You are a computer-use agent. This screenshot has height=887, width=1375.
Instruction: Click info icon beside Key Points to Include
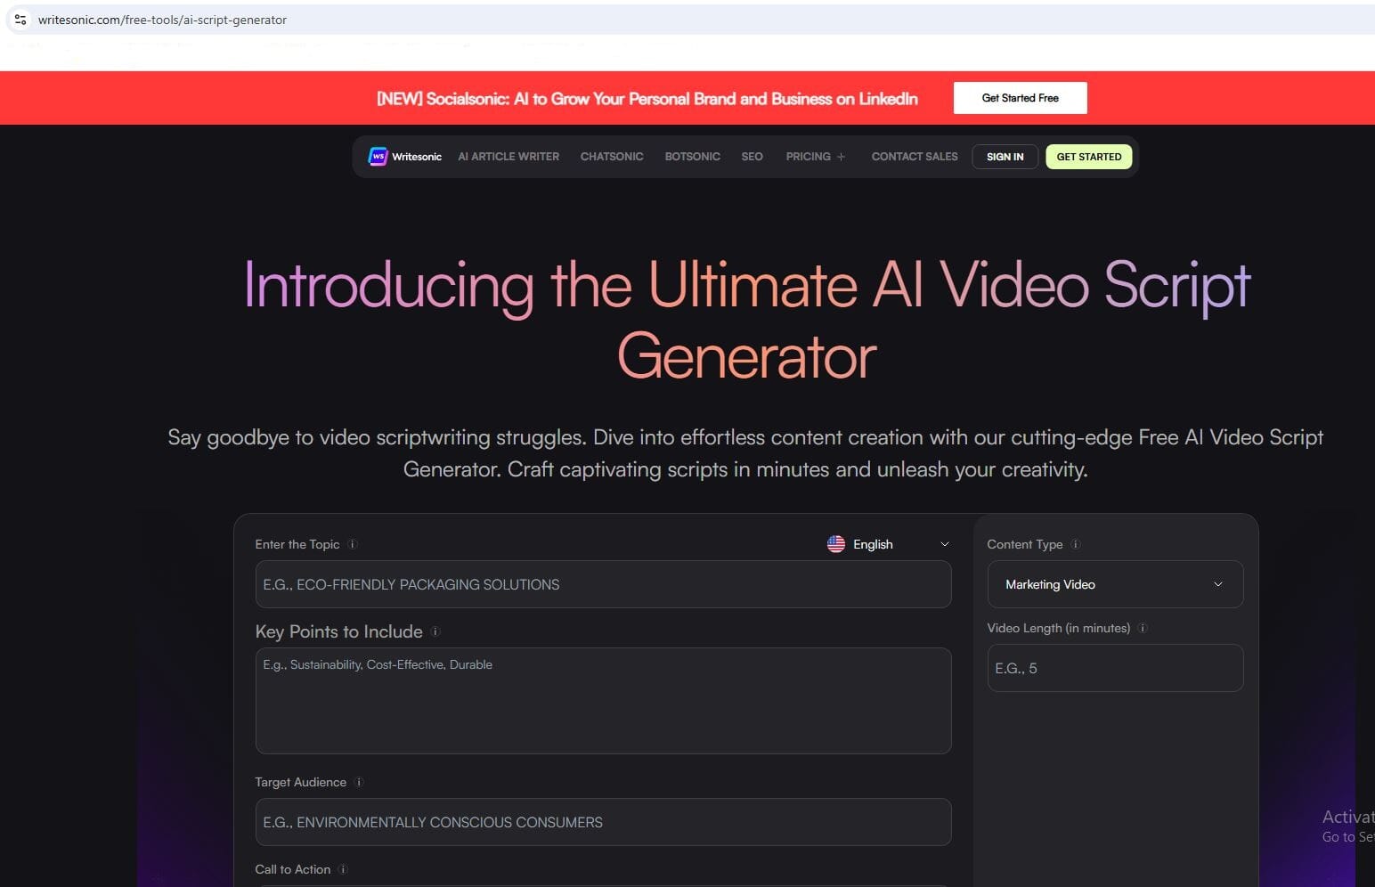pyautogui.click(x=435, y=631)
